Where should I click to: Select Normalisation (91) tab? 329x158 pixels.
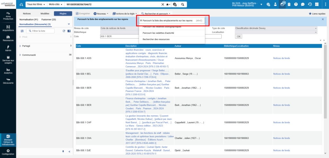(x=29, y=20)
